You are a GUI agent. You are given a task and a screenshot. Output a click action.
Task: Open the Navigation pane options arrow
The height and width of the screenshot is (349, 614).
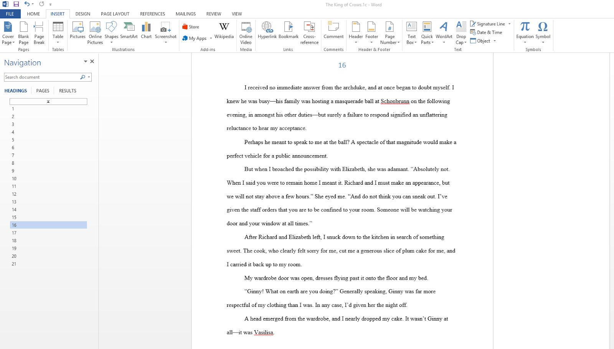tap(85, 61)
